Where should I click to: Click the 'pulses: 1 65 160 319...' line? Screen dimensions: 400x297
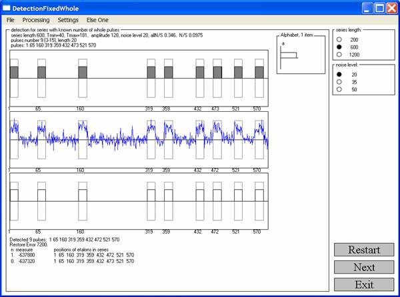pyautogui.click(x=53, y=45)
